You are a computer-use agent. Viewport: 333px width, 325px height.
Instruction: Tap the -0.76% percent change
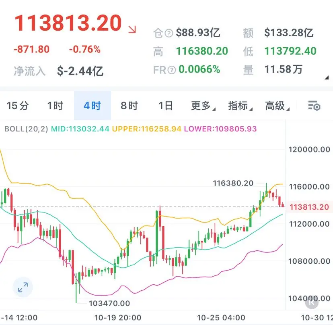click(85, 49)
